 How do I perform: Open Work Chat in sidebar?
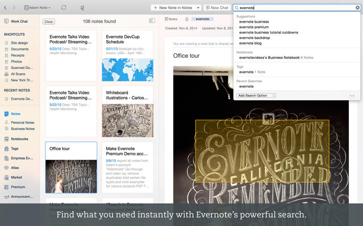pos(19,21)
